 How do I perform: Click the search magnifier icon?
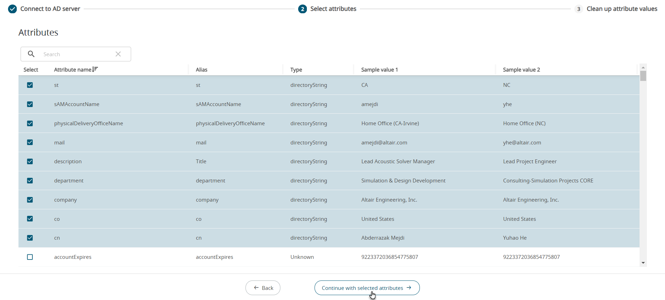click(x=31, y=54)
